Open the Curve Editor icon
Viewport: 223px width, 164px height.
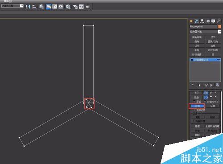[x=54, y=7]
